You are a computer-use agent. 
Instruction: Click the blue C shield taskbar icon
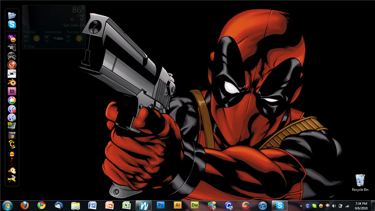[x=229, y=205]
